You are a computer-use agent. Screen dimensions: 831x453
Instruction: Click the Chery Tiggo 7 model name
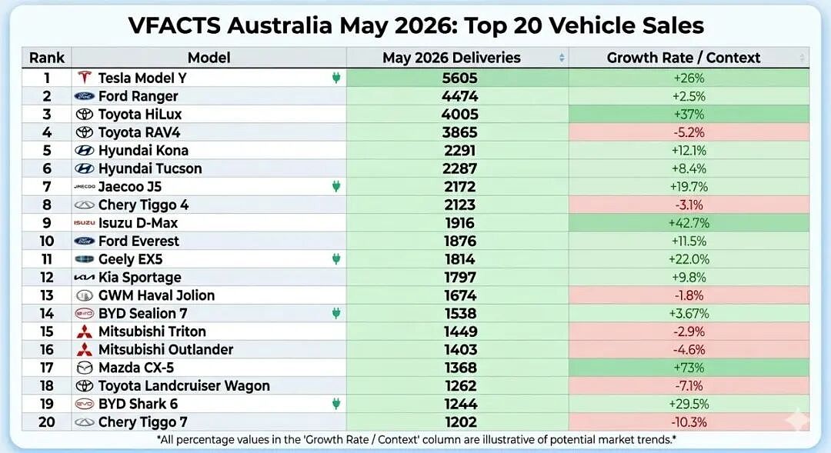click(x=143, y=422)
